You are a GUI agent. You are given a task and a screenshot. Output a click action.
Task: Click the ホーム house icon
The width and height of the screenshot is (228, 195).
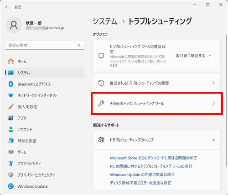coord(11,61)
